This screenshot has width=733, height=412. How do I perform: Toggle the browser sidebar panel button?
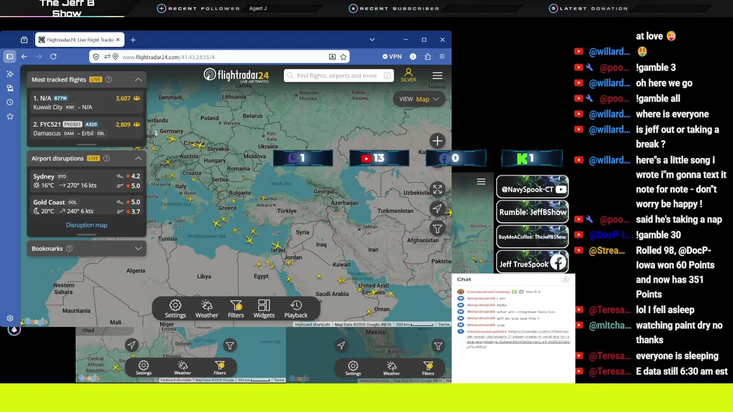(x=10, y=57)
